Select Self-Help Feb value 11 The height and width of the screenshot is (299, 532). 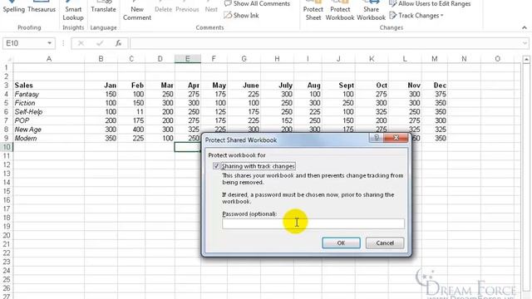pyautogui.click(x=131, y=111)
